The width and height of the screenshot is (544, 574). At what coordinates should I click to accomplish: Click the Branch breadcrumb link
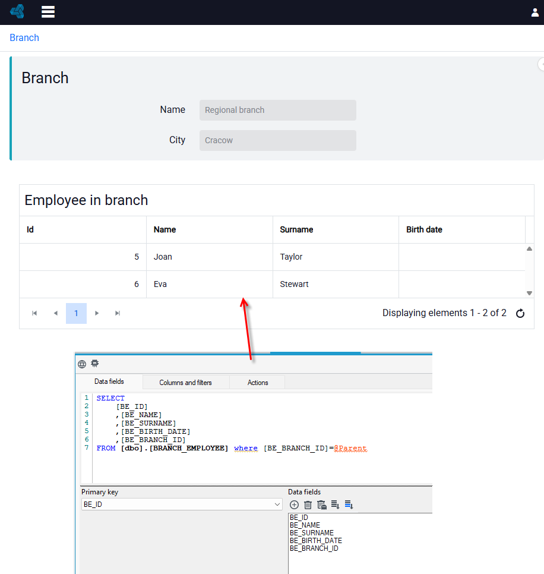[x=24, y=37]
